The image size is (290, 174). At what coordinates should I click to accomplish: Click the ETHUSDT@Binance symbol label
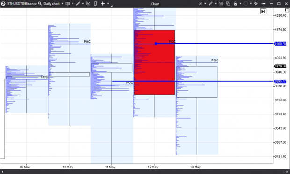pos(22,4)
